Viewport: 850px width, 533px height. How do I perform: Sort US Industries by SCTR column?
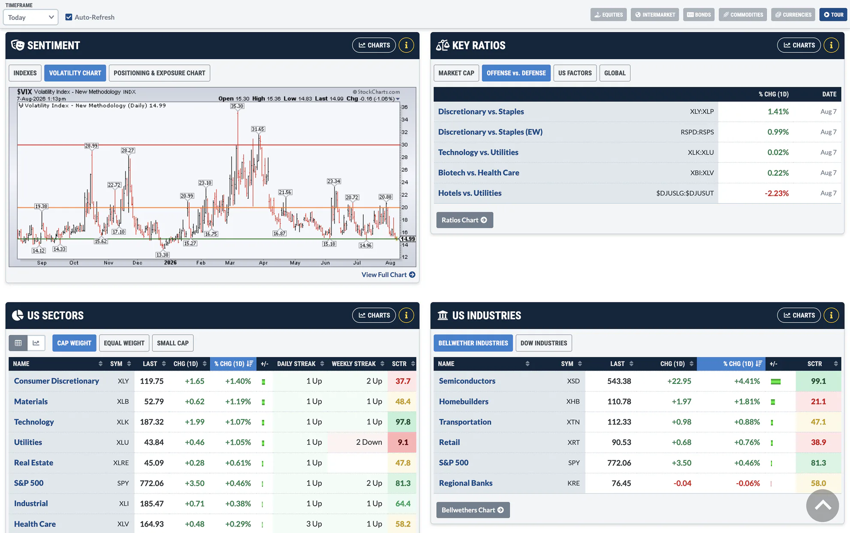818,364
